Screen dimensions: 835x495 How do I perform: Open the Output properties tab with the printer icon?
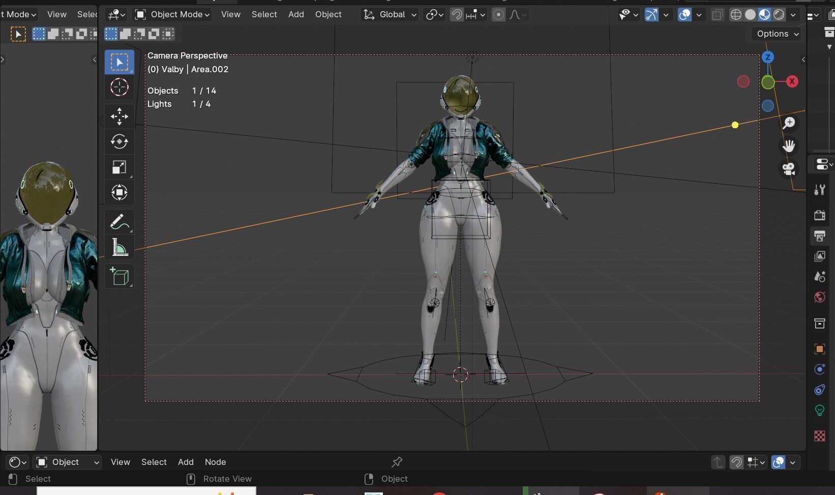pyautogui.click(x=819, y=236)
